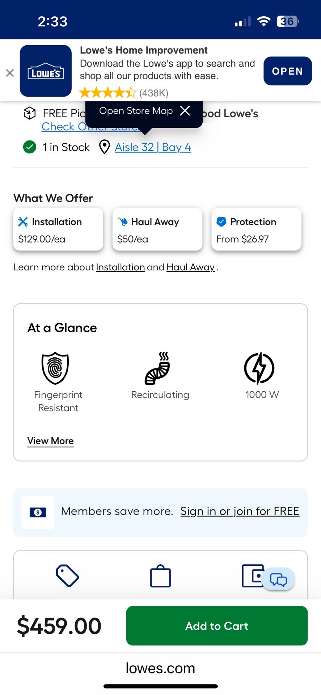The width and height of the screenshot is (321, 695).
Task: Open the Aisle 32 Bay 4 location link
Action: click(153, 147)
